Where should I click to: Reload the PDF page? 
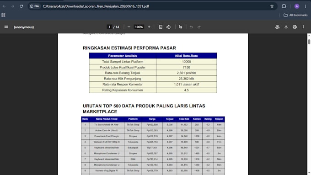point(21,6)
